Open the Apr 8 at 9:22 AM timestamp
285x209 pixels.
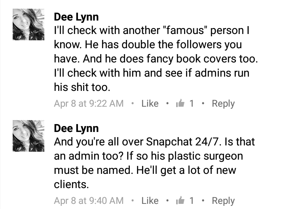[x=89, y=104]
